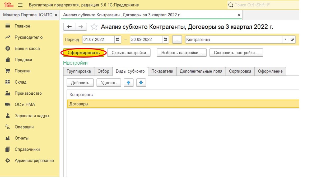Screen dimensions: 317x178
Task: Switch to the Группировка tab
Action: 79,71
